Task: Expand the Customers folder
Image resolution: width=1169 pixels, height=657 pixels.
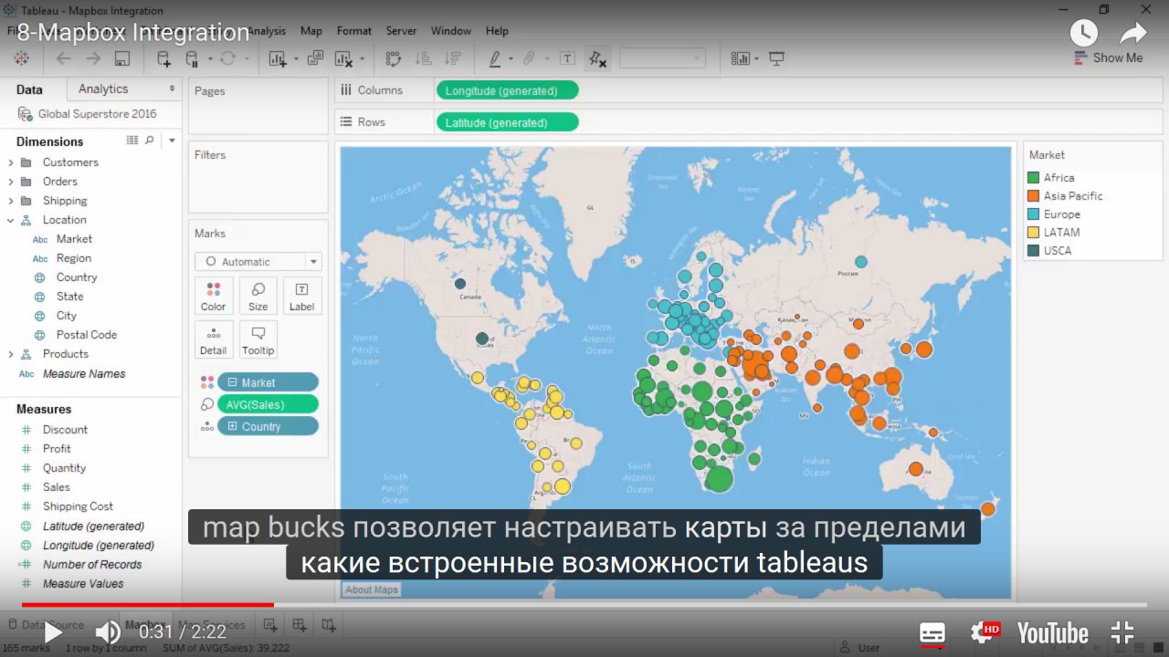Action: tap(11, 162)
